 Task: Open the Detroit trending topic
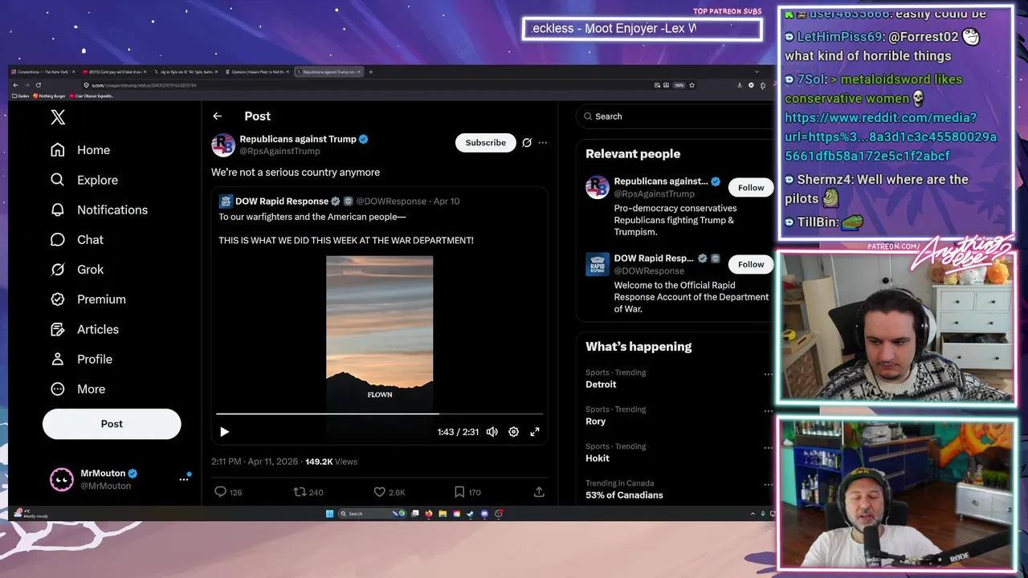coord(601,385)
